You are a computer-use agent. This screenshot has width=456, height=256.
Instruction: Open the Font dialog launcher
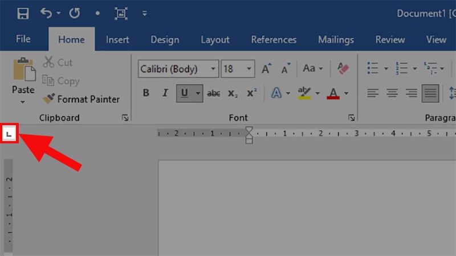tap(351, 118)
